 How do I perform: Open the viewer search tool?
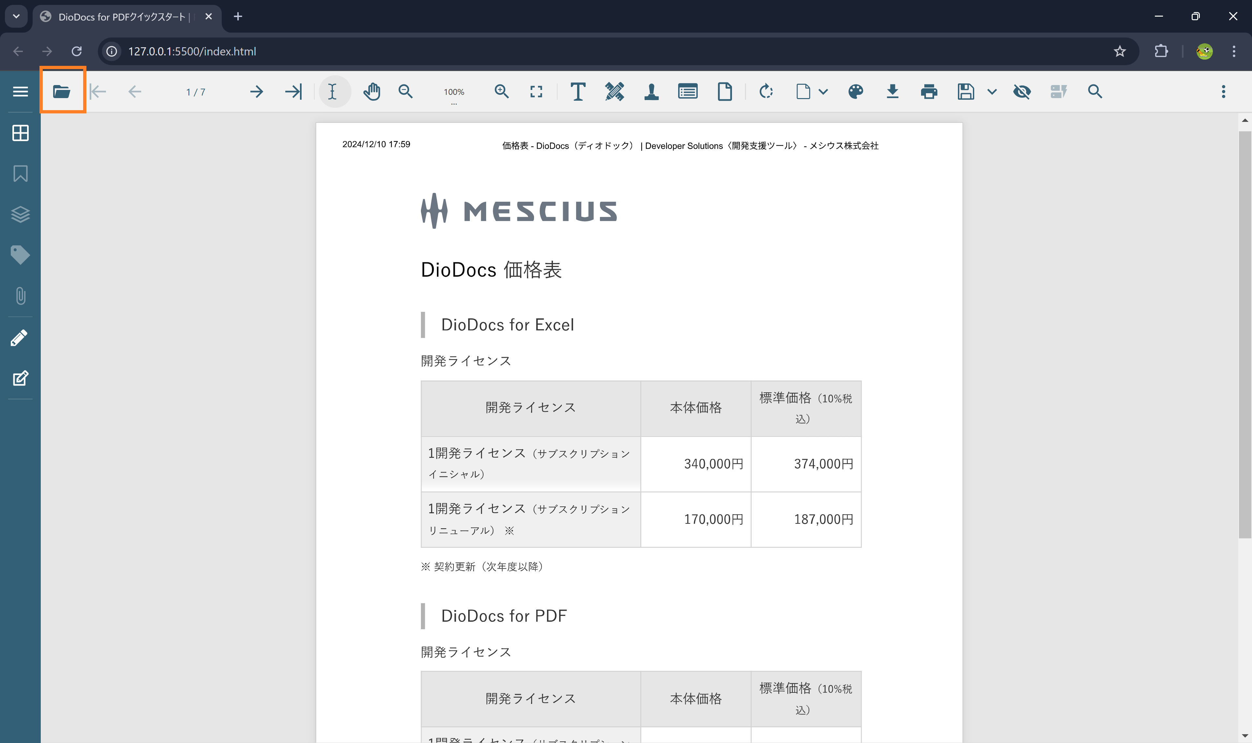[x=1095, y=92]
